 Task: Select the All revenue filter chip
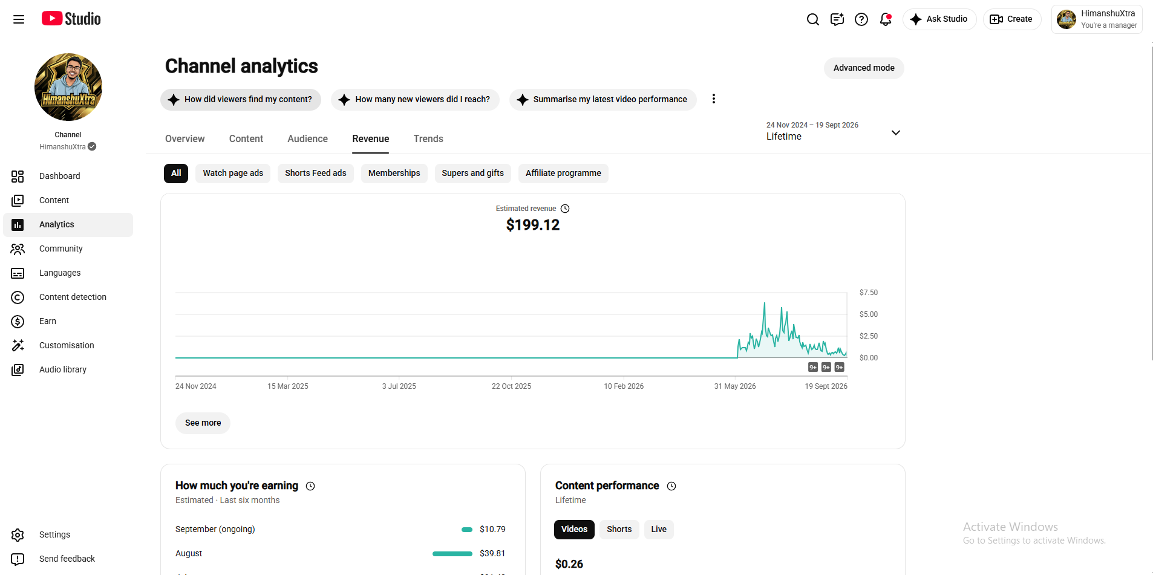point(176,173)
